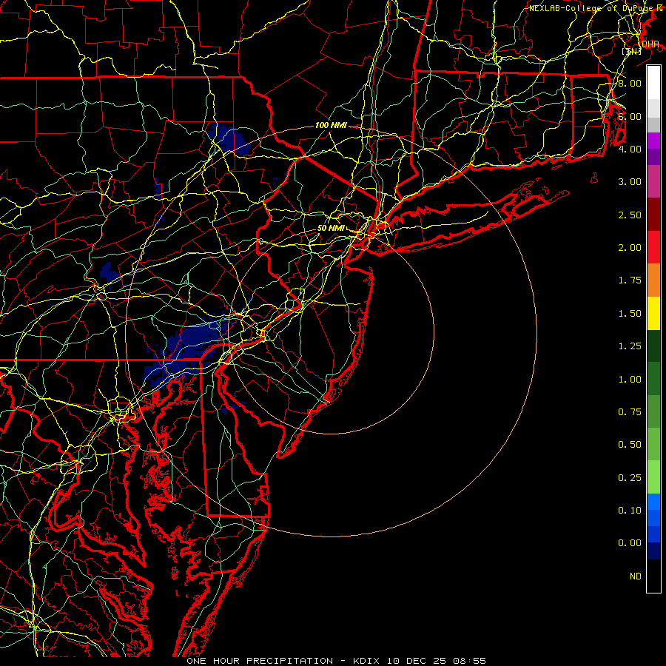Click the dark purple legend swatch below 4.00
Viewport: 666px width, 666px height.
(653, 157)
